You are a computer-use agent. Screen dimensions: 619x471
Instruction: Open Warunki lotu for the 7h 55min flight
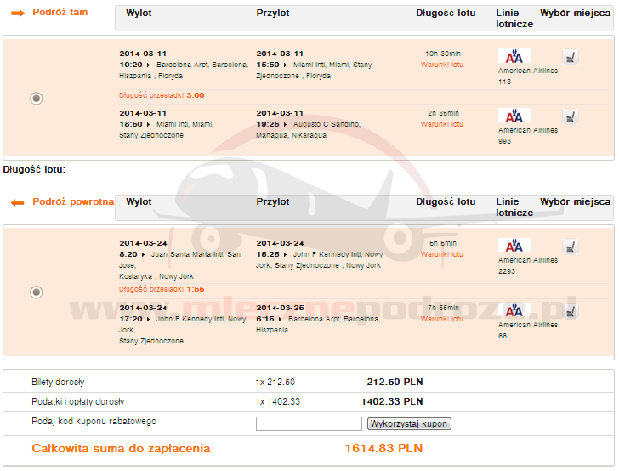pyautogui.click(x=441, y=319)
